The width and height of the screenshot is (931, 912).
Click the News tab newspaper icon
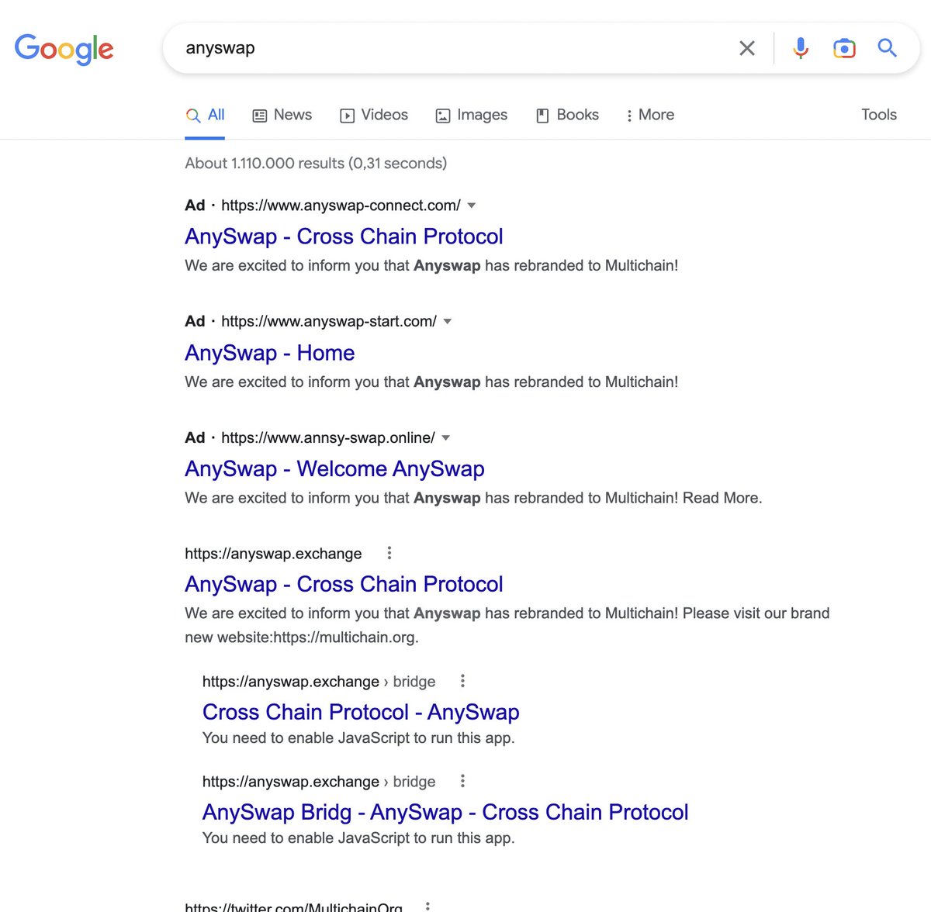(x=260, y=116)
